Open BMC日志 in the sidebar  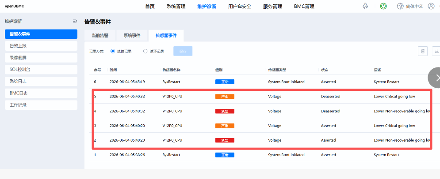tap(41, 93)
